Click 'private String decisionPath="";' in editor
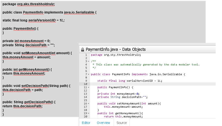 122,97
